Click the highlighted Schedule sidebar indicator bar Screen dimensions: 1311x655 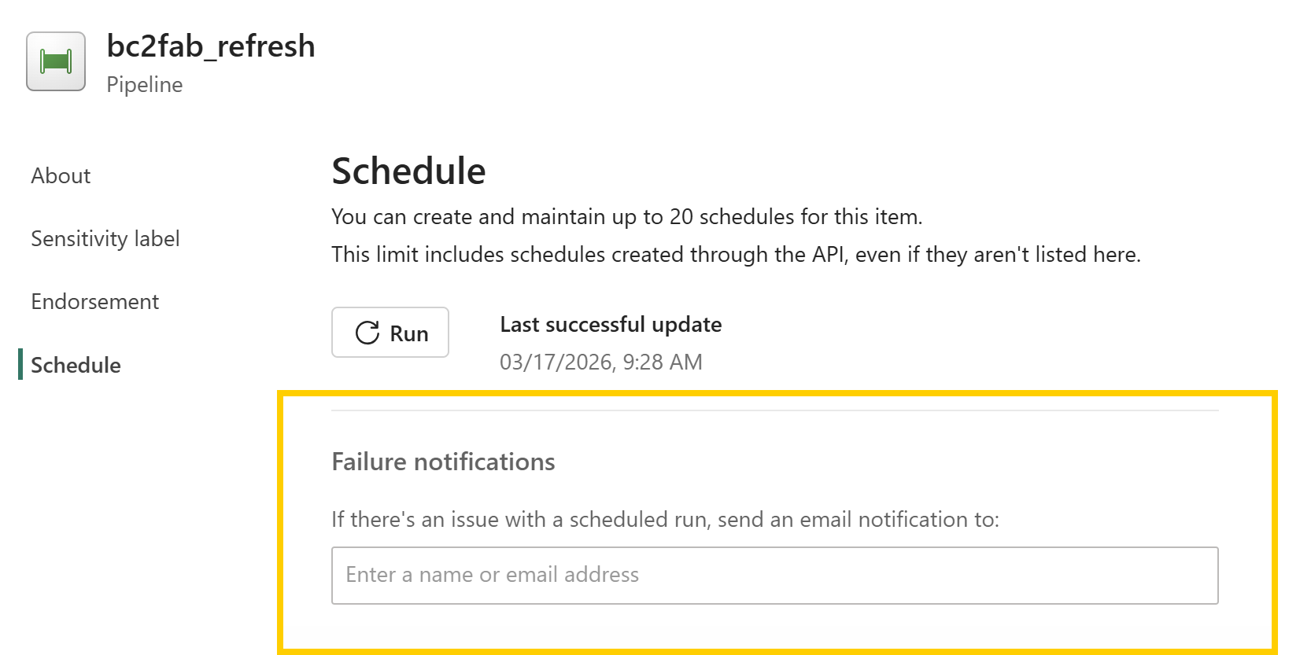tap(20, 365)
